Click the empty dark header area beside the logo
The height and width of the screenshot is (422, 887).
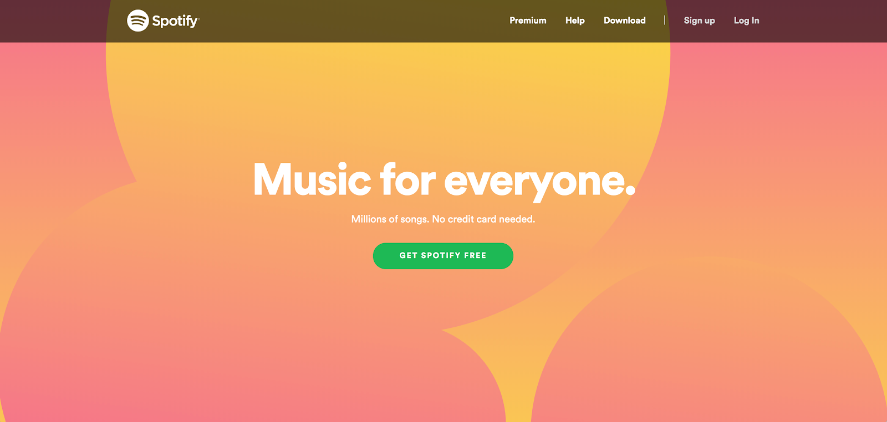[333, 20]
